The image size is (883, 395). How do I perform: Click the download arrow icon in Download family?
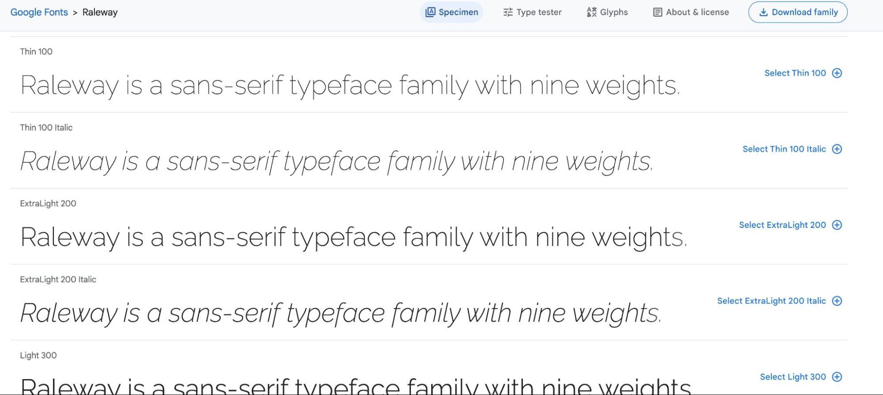(763, 12)
